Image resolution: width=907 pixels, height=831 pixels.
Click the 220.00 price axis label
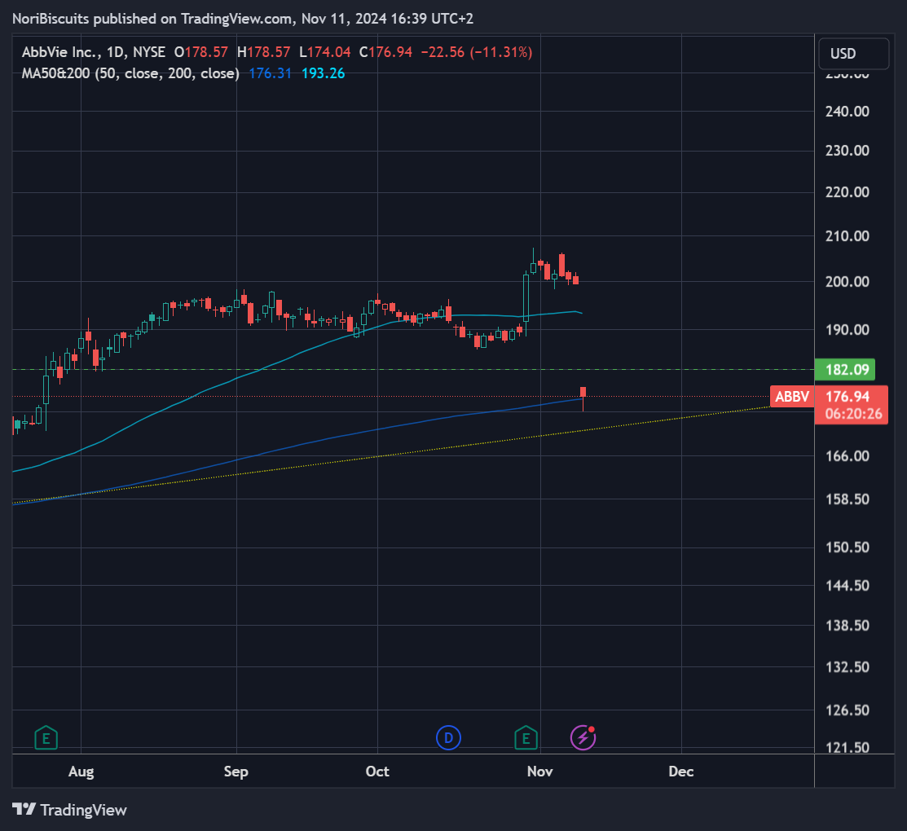pyautogui.click(x=848, y=192)
